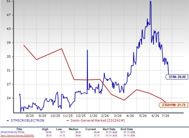Click the Median column header
189x138 pixels.
74,129
